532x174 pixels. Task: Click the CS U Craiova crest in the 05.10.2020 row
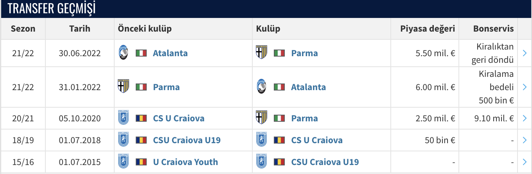pyautogui.click(x=123, y=118)
